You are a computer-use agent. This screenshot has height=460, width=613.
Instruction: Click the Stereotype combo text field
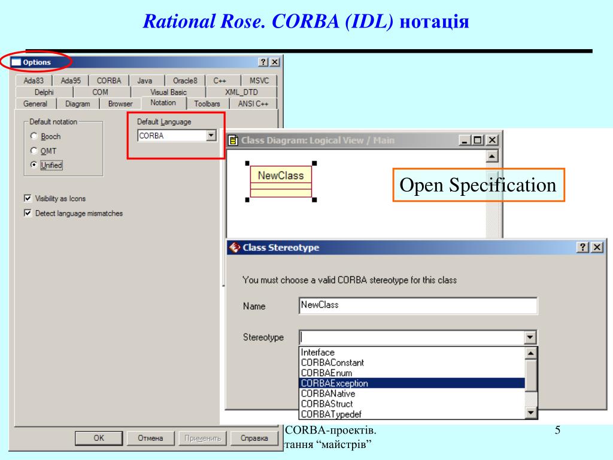pyautogui.click(x=412, y=337)
